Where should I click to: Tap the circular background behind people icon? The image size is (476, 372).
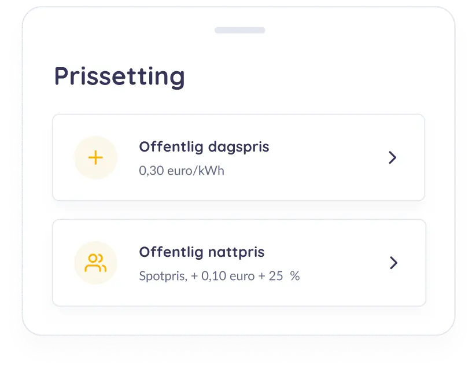[x=95, y=263]
